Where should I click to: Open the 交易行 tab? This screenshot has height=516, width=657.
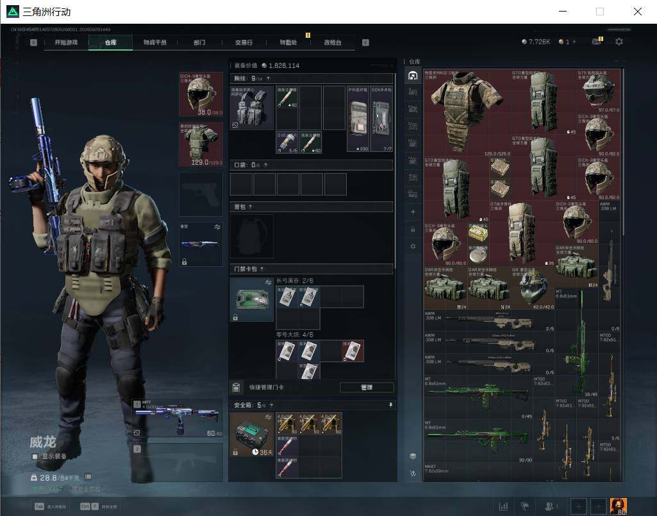pyautogui.click(x=244, y=42)
